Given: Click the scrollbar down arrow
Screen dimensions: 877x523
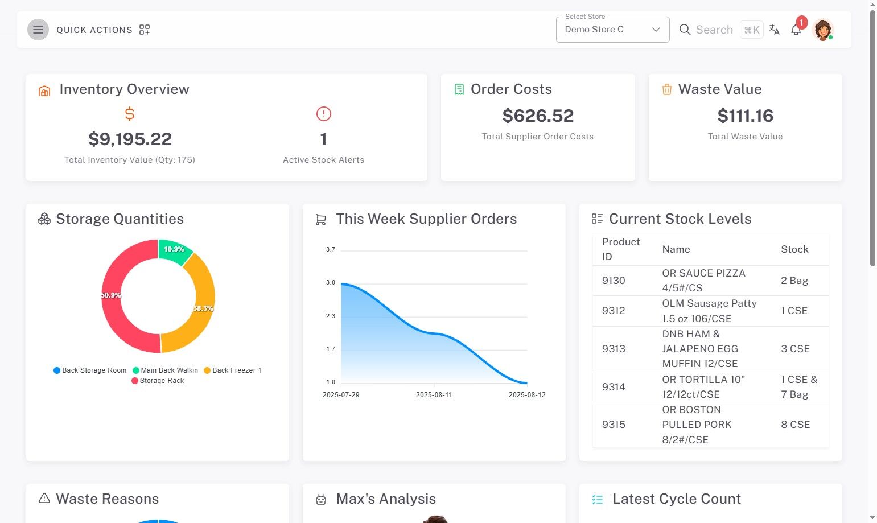Looking at the screenshot, I should (872, 518).
